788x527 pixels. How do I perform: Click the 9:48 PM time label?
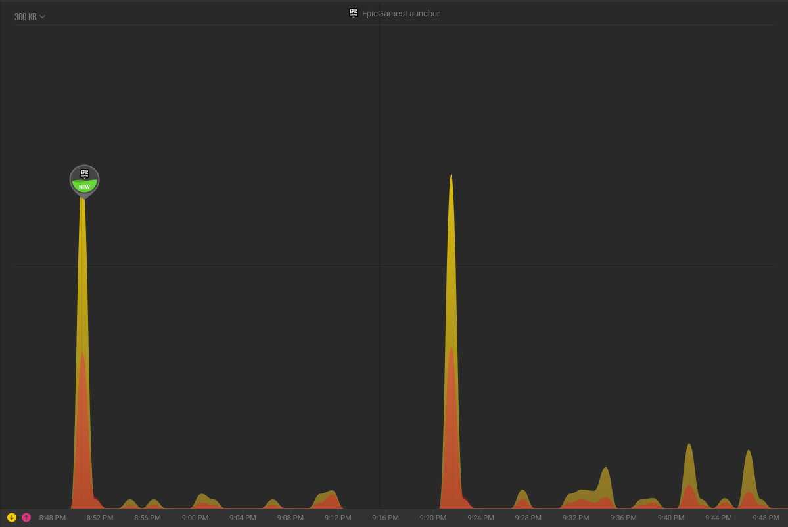click(x=766, y=518)
